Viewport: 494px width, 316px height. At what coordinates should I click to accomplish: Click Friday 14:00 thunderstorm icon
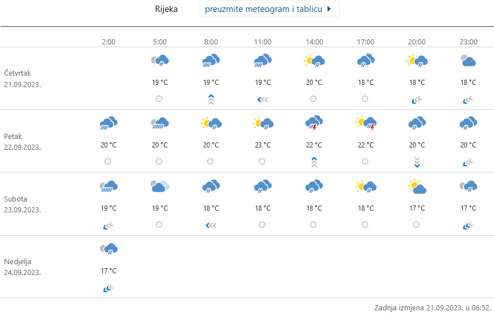(x=314, y=122)
